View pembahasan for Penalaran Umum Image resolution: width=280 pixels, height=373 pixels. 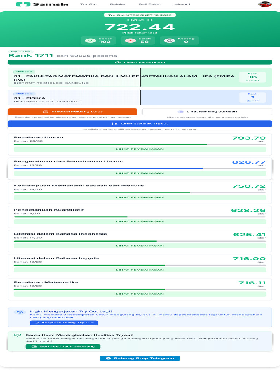pos(140,149)
